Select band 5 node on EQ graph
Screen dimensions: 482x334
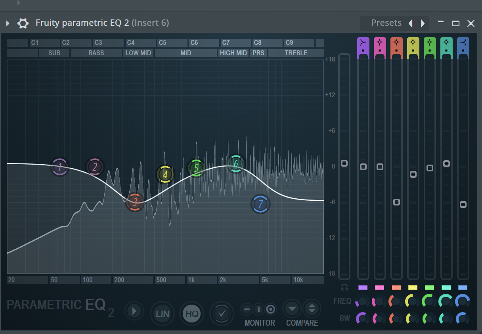click(x=196, y=168)
